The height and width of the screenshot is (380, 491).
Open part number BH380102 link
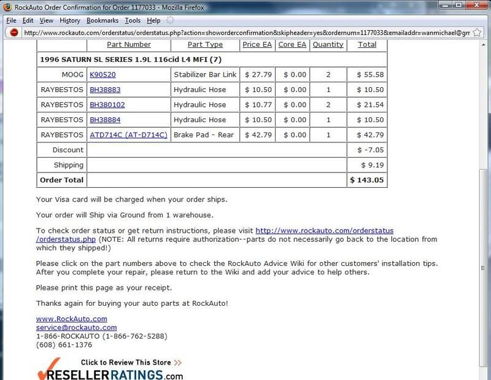coord(107,104)
